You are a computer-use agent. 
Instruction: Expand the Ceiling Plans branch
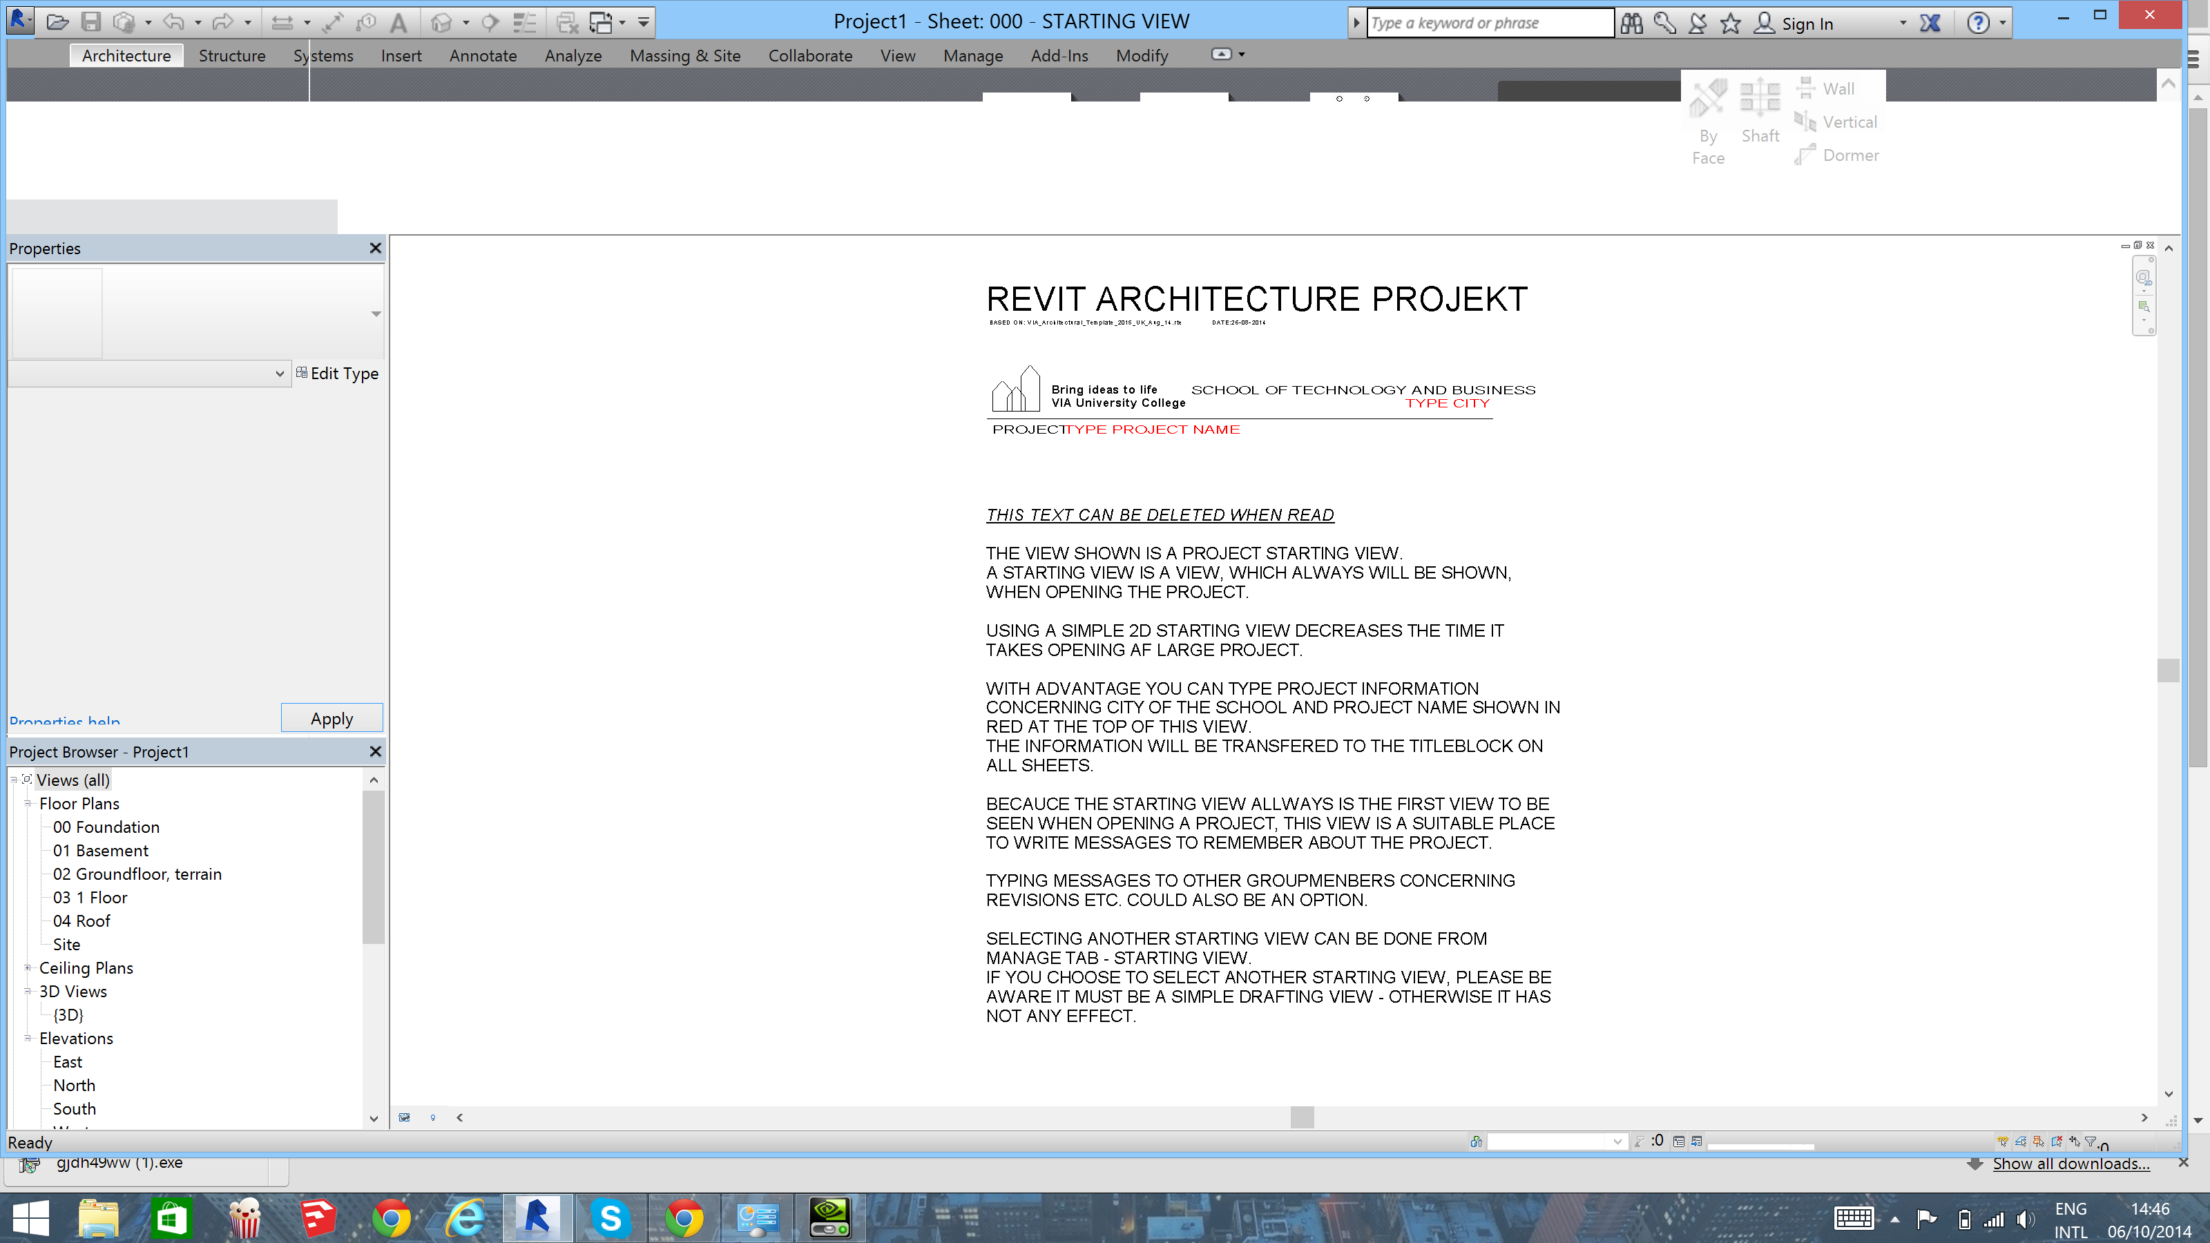click(27, 967)
